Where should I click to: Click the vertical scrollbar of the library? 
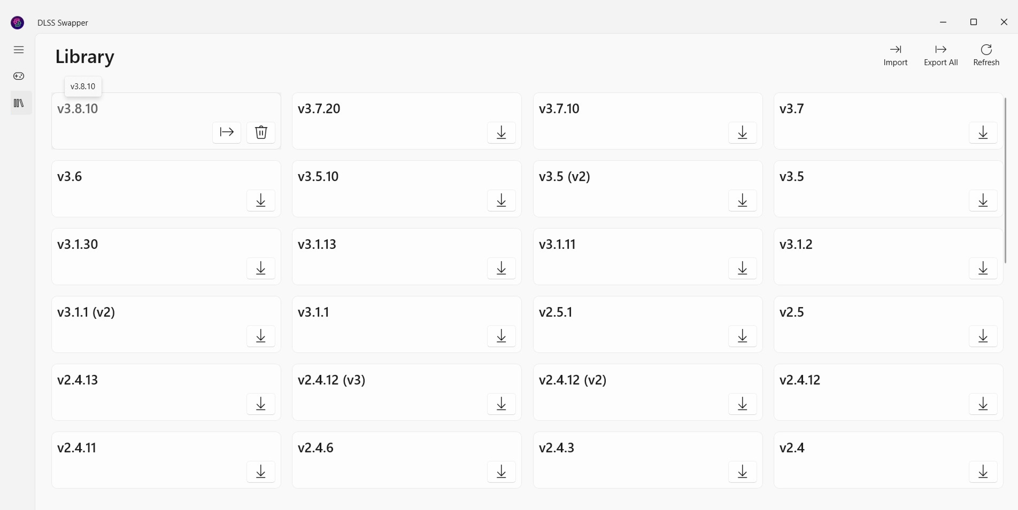click(x=1005, y=180)
